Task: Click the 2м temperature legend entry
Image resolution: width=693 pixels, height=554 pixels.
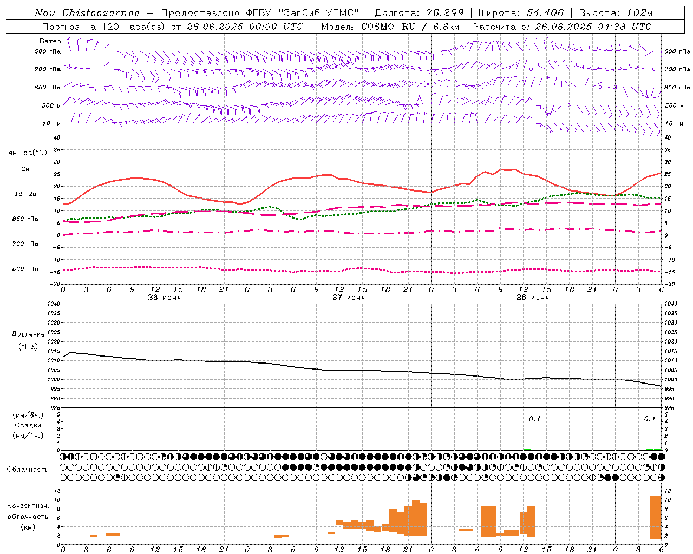Action: pyautogui.click(x=25, y=169)
